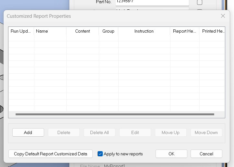The width and height of the screenshot is (234, 167).
Task: Select the Name column header
Action: (50, 31)
